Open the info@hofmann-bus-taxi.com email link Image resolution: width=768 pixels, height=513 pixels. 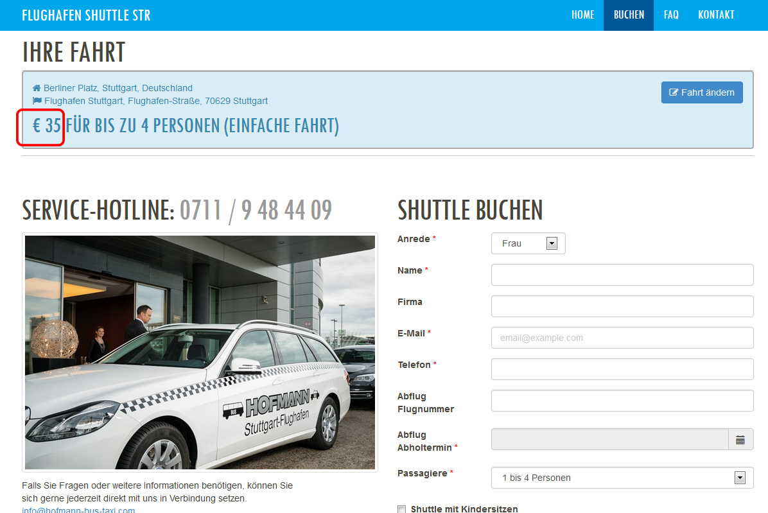click(78, 510)
